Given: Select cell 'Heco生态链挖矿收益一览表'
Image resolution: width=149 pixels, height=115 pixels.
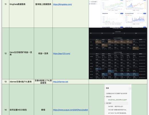Looking at the screenshot, I should click(x=21, y=53).
